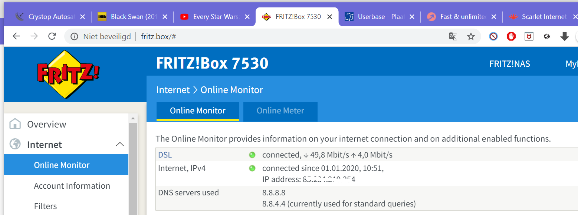Bookmark this page with the star icon
The width and height of the screenshot is (578, 215).
(471, 36)
